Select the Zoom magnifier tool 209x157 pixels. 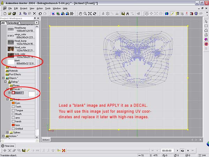[85, 13]
